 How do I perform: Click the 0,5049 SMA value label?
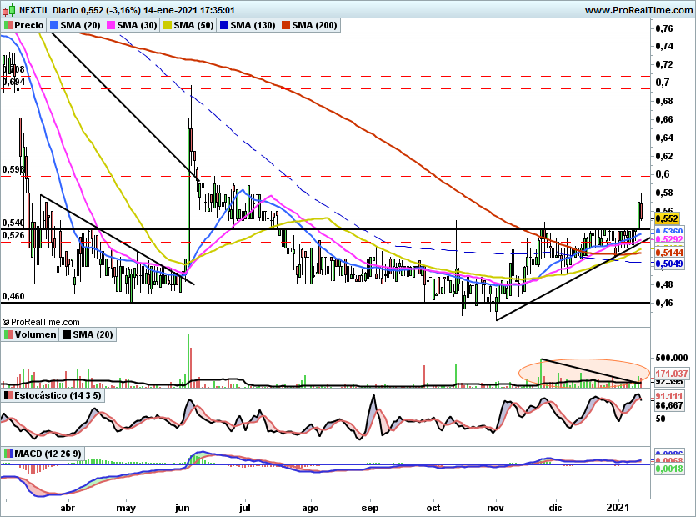point(669,264)
